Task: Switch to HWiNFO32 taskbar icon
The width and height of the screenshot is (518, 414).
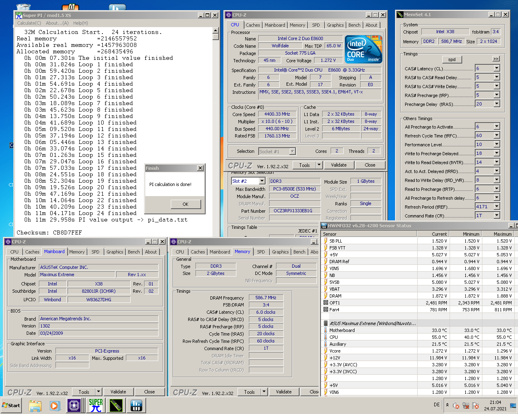Action: tap(136, 406)
